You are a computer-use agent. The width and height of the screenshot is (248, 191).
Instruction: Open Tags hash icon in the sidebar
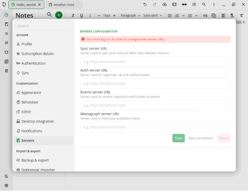click(x=6, y=43)
